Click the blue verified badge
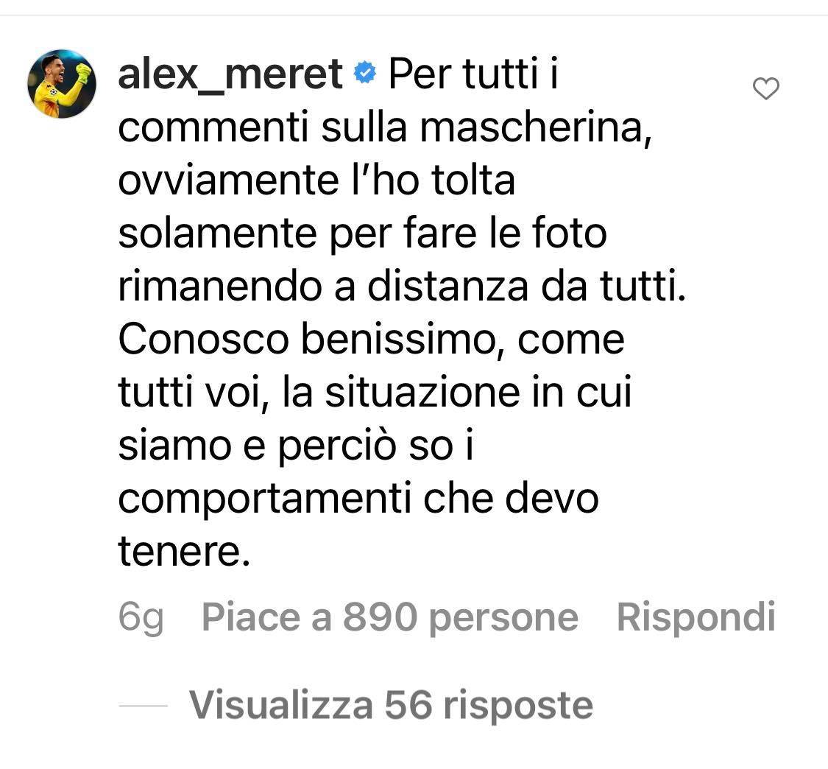828x769 pixels. click(x=365, y=72)
